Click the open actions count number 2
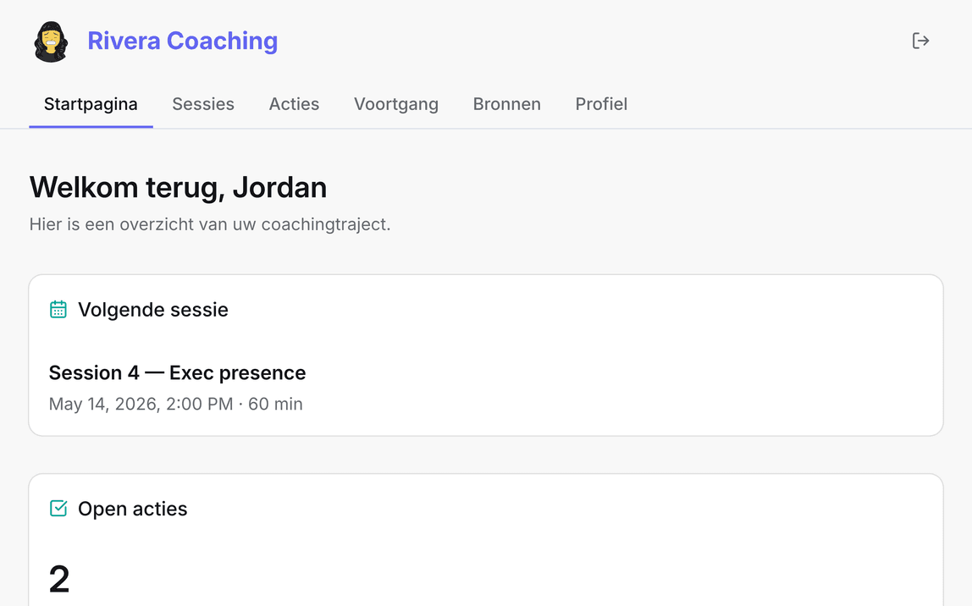The image size is (972, 606). coord(59,579)
